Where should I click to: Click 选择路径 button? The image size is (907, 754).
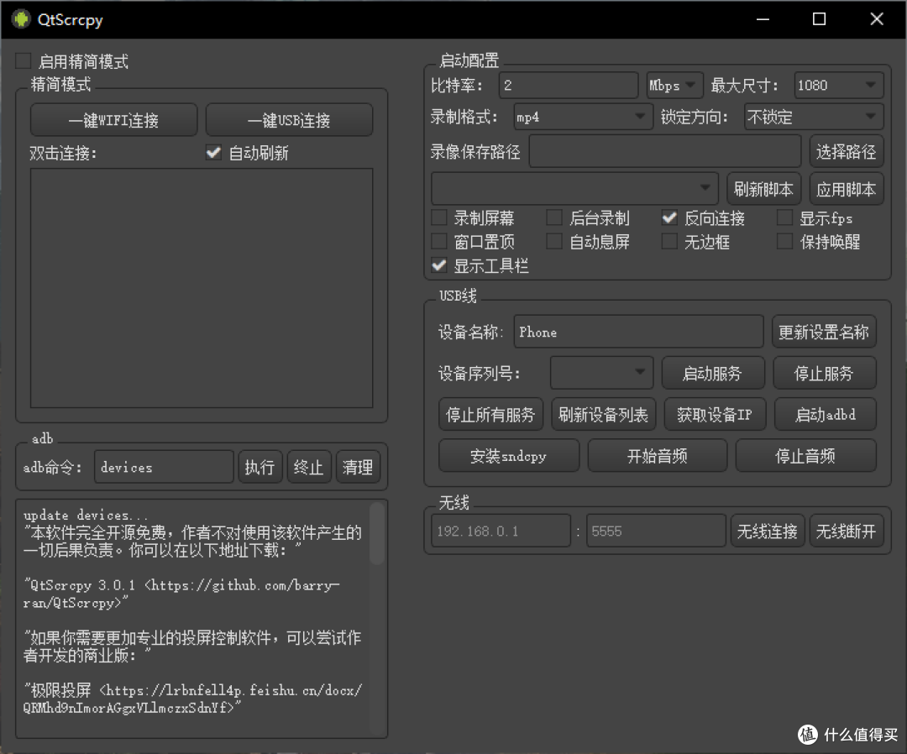click(847, 151)
